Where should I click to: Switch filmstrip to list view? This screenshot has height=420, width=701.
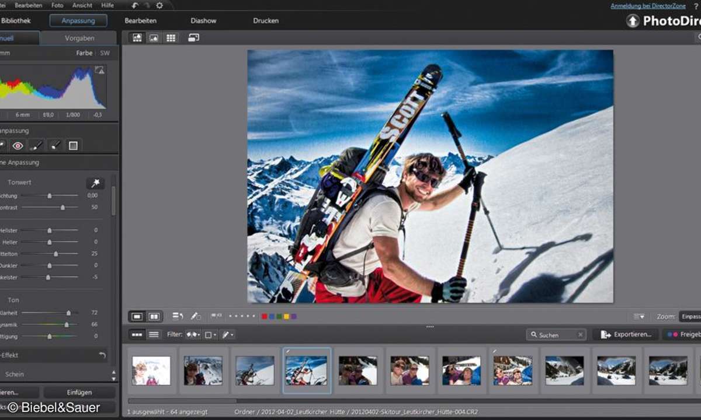click(x=154, y=335)
